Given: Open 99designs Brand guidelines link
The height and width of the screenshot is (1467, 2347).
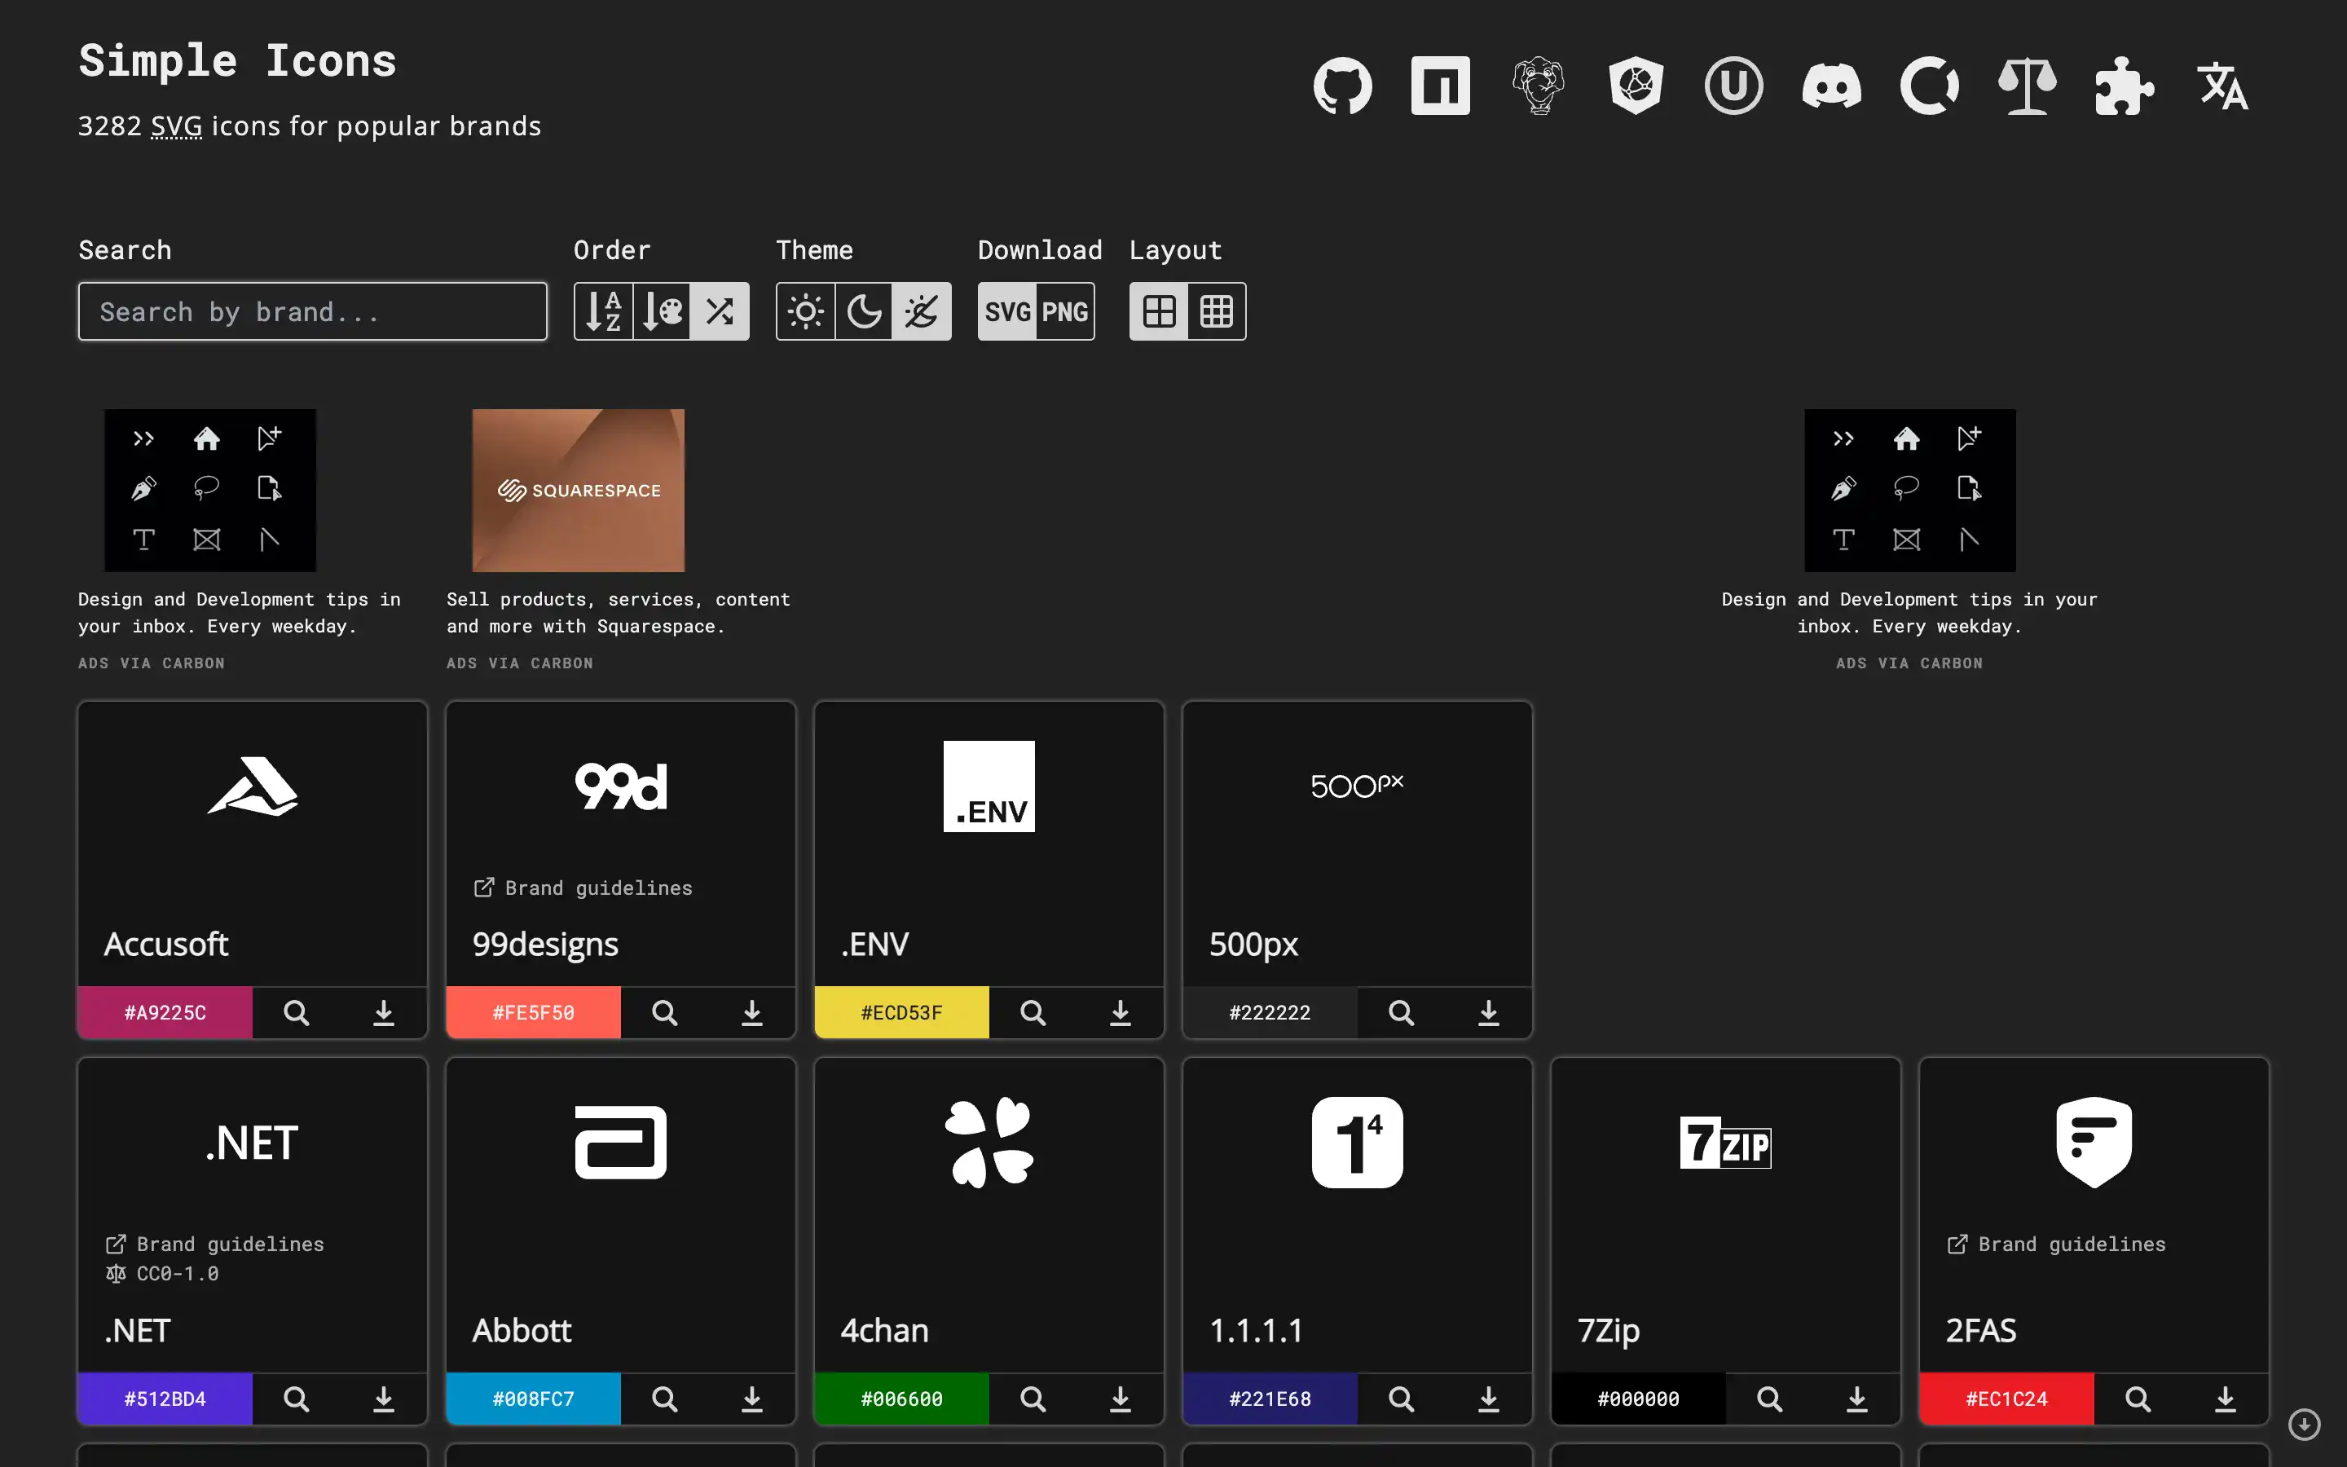Looking at the screenshot, I should click(x=583, y=888).
